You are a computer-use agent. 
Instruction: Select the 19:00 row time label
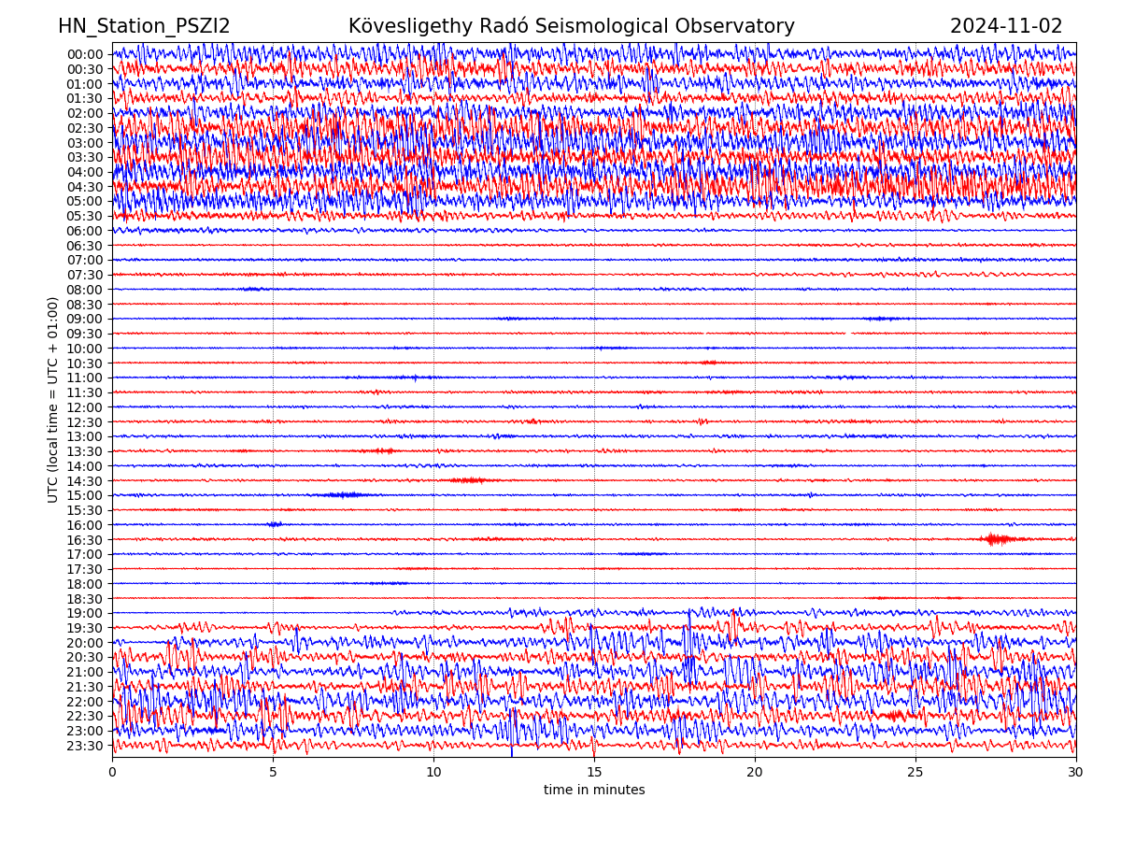pos(84,613)
